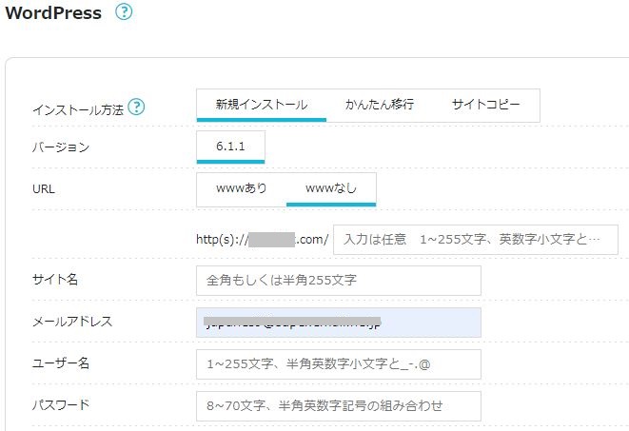
Task: Click the パスワード label
Action: [x=61, y=405]
